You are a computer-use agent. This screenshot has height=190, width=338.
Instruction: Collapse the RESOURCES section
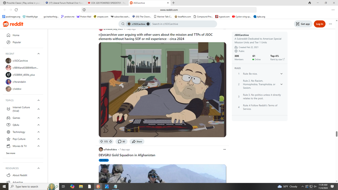pyautogui.click(x=39, y=168)
